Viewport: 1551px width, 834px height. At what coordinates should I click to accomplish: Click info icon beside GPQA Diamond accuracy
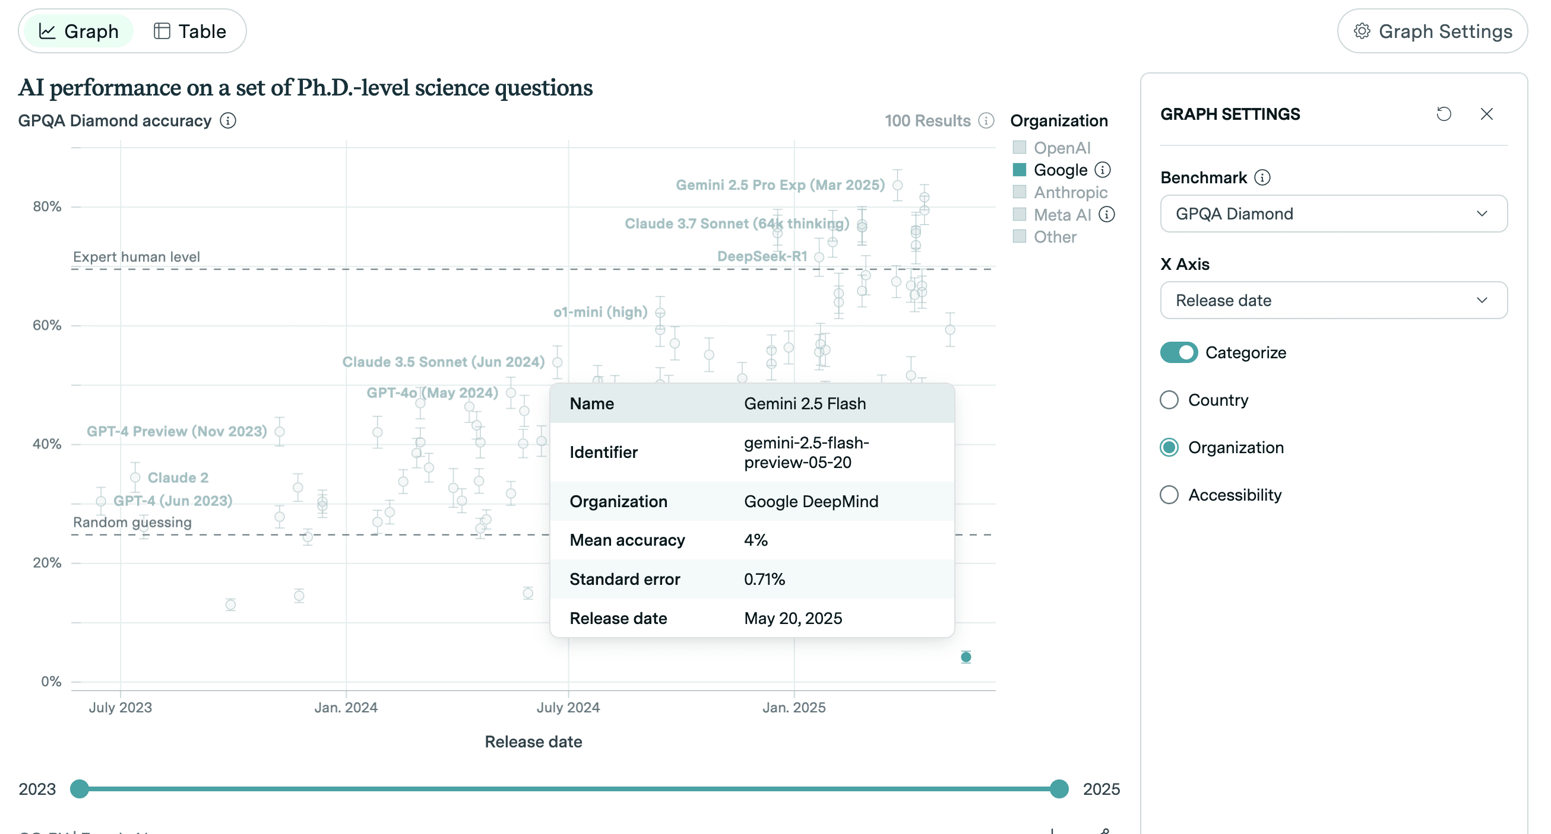[x=227, y=121]
